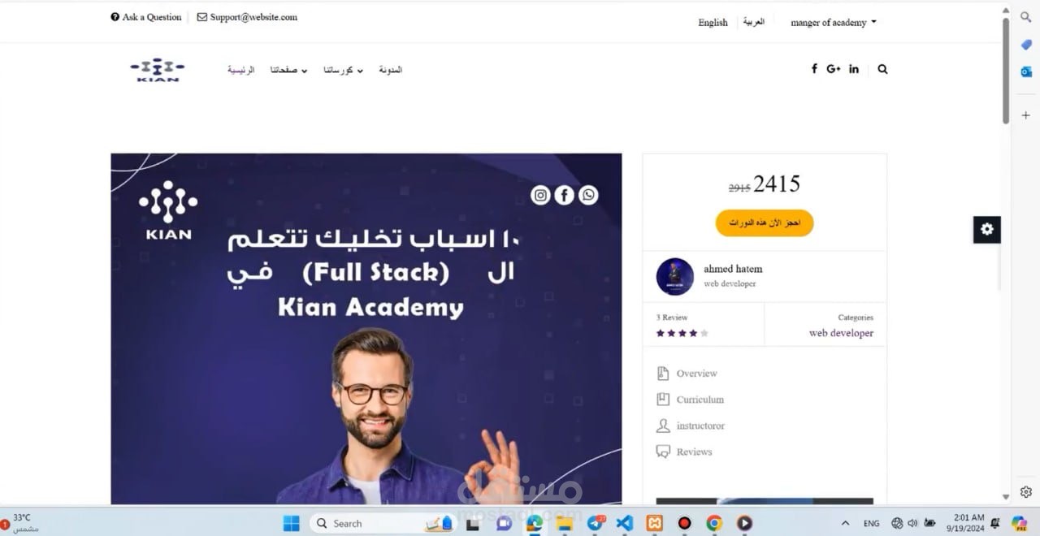Open the Google Plus link in header

click(834, 69)
